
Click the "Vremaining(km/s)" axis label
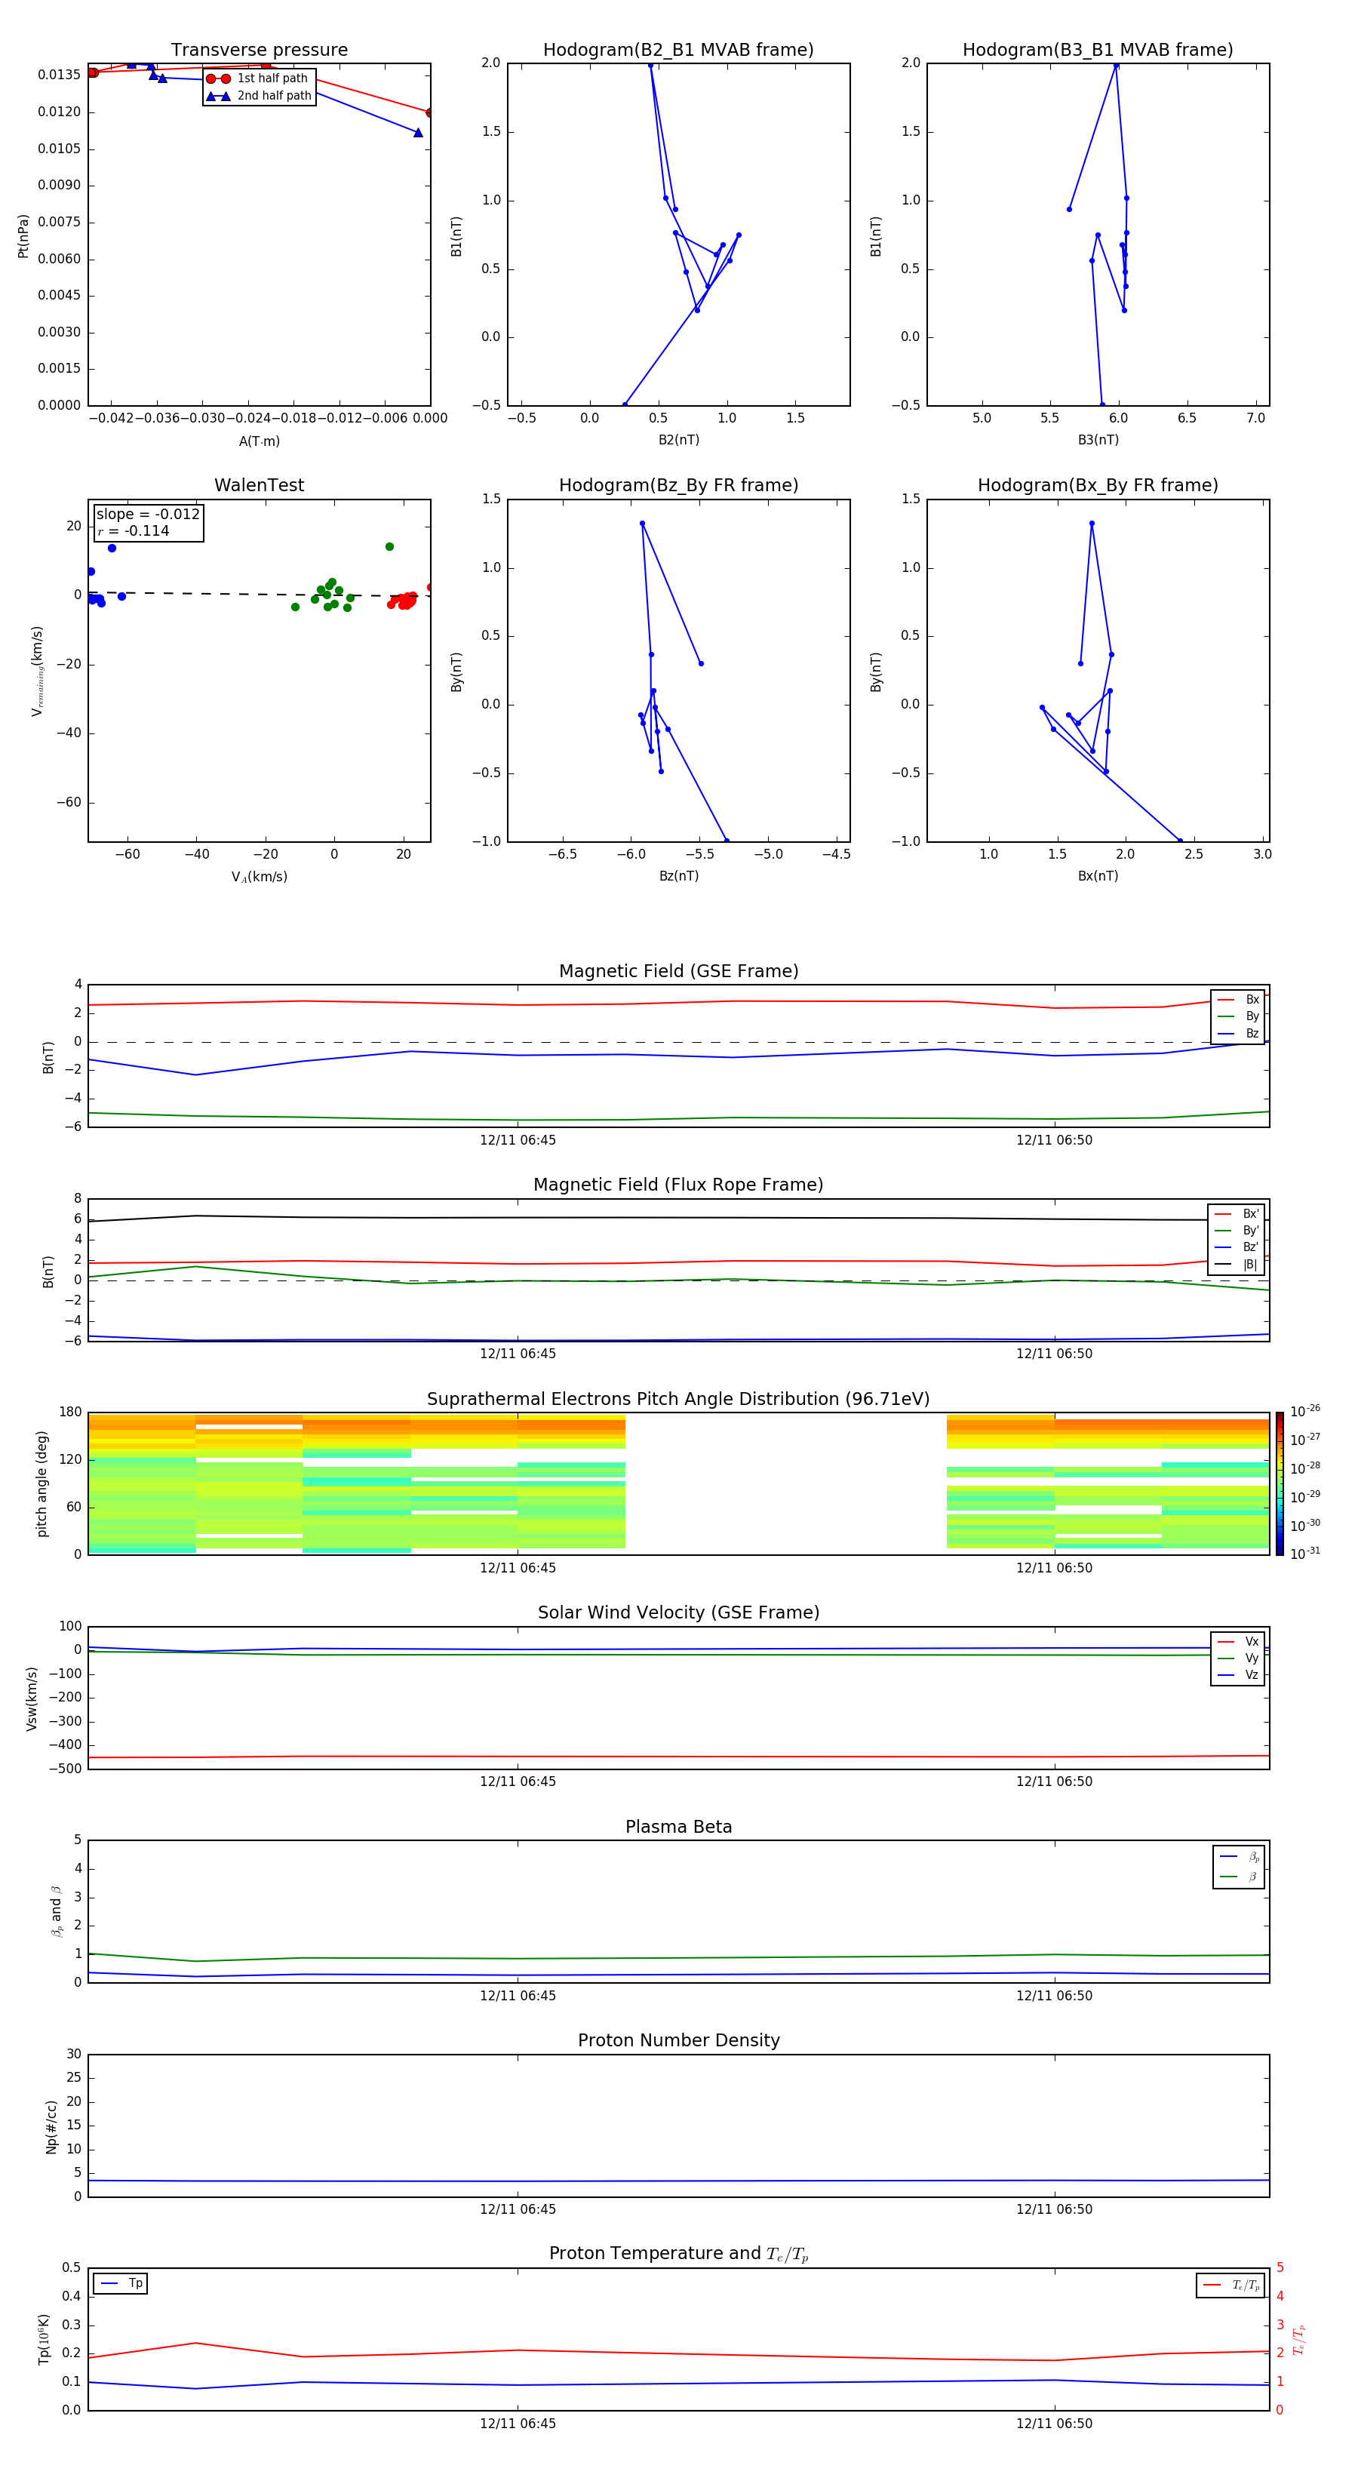[37, 671]
